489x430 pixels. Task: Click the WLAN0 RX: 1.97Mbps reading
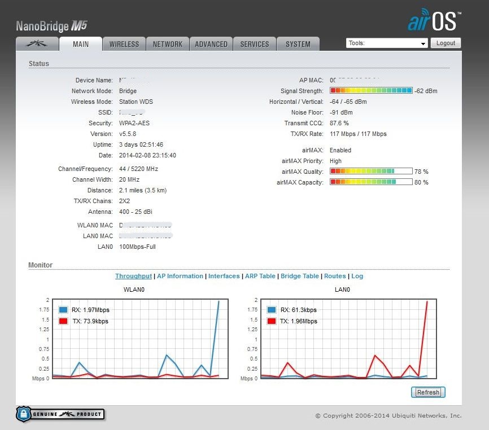(90, 310)
